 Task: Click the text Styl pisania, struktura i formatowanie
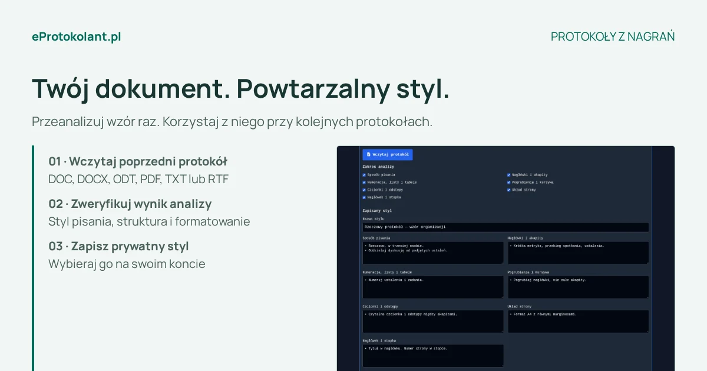click(x=149, y=221)
